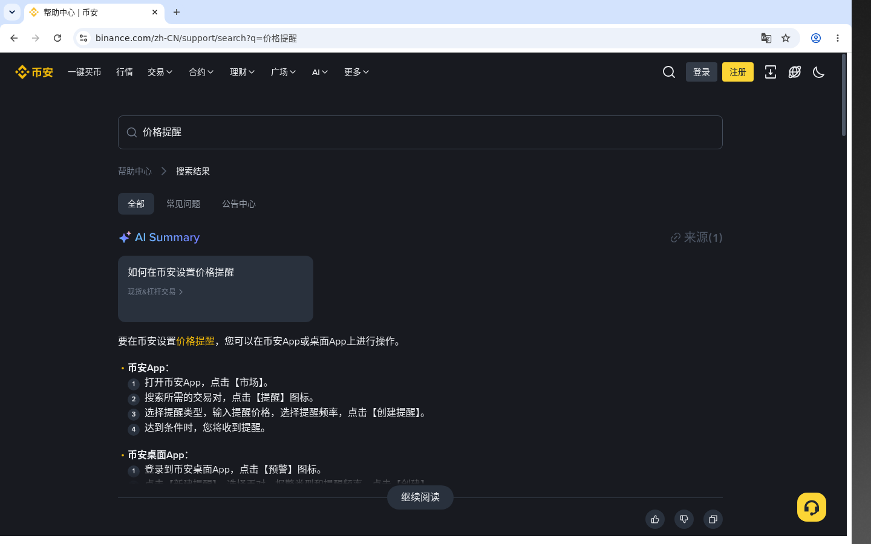Click the 币安App: heading text
The width and height of the screenshot is (871, 544).
[148, 368]
